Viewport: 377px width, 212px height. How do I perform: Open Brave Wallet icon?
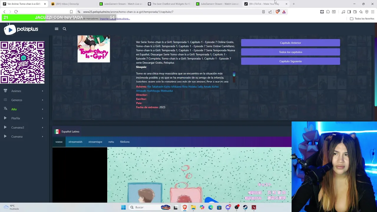tap(355, 12)
